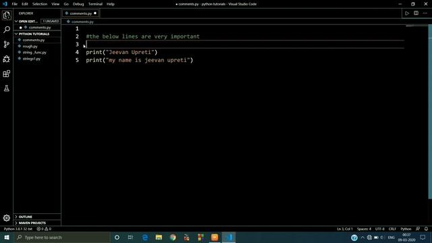
Task: Open the Source Control view
Action: tap(7, 45)
